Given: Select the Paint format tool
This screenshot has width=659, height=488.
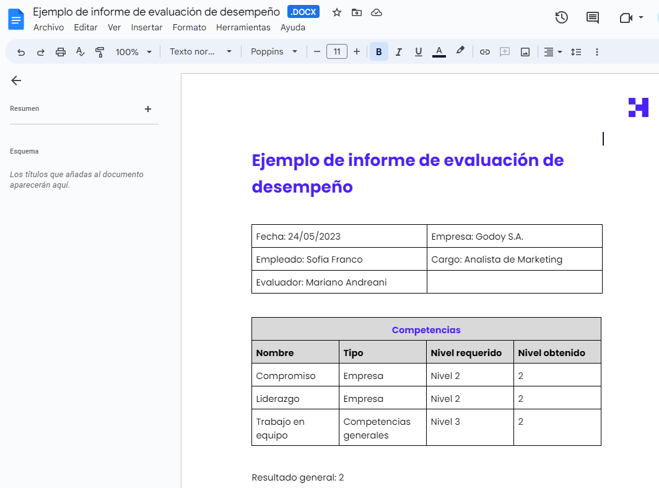Looking at the screenshot, I should (100, 51).
